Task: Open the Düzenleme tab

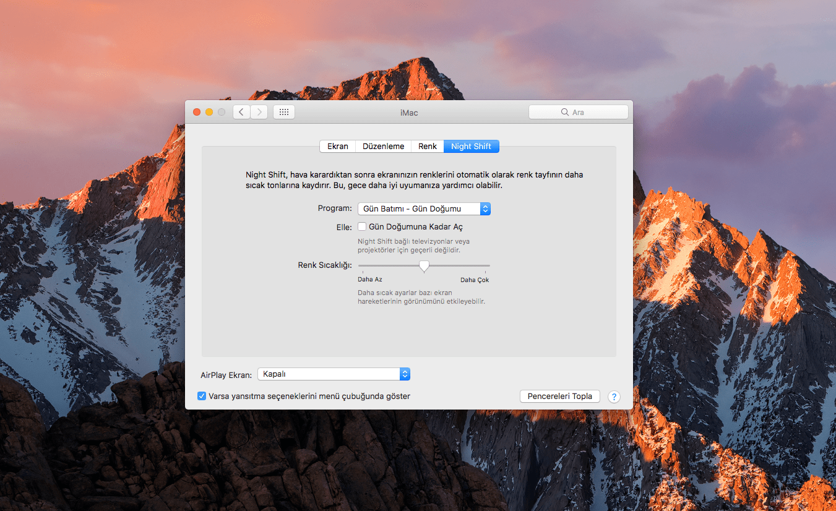Action: coord(383,147)
